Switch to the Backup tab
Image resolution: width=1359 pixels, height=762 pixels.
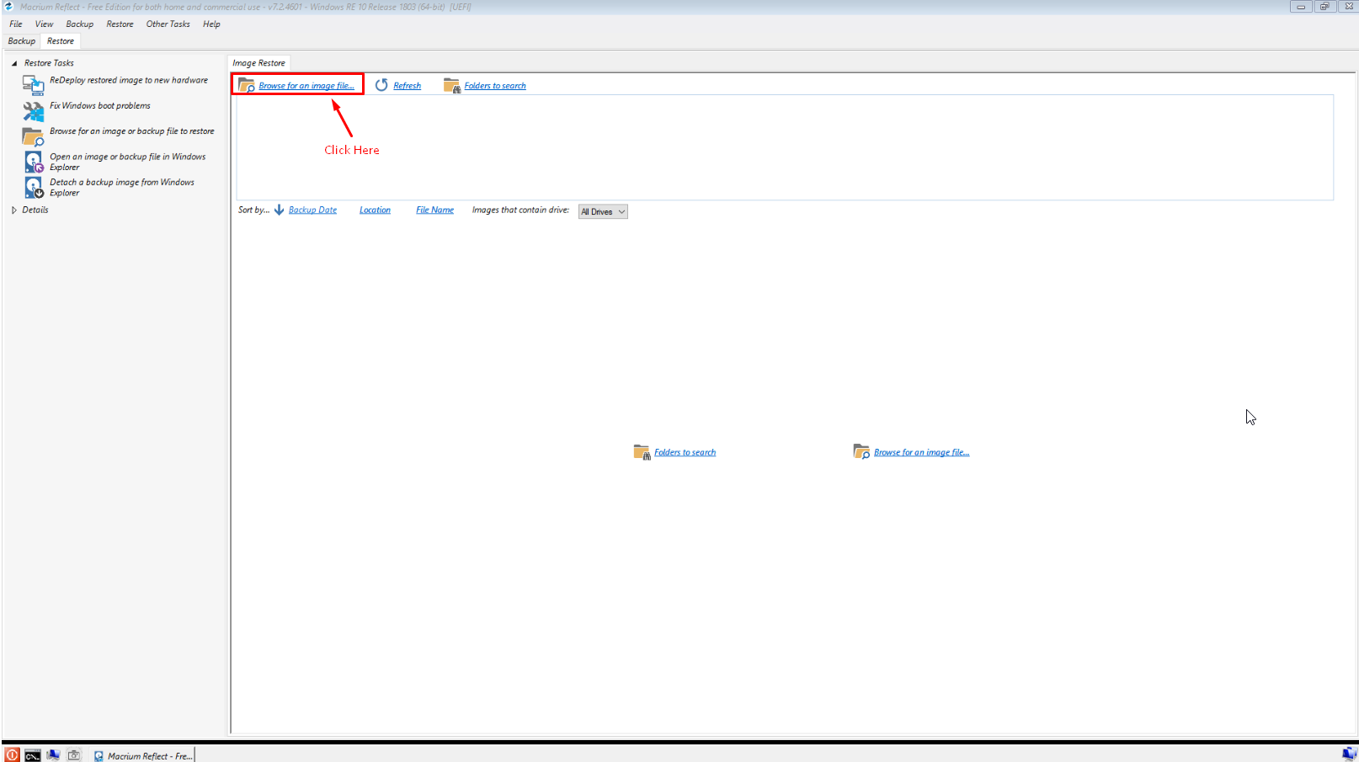[22, 40]
